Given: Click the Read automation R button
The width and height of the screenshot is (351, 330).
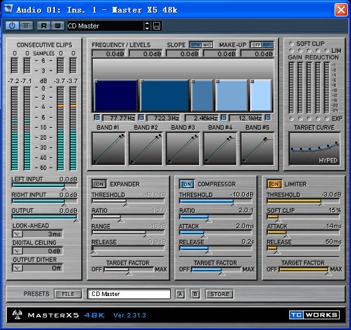Looking at the screenshot, I should point(43,26).
